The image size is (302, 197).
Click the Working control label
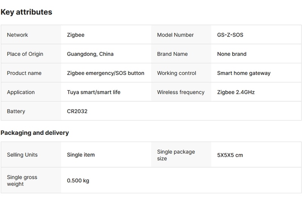176,73
